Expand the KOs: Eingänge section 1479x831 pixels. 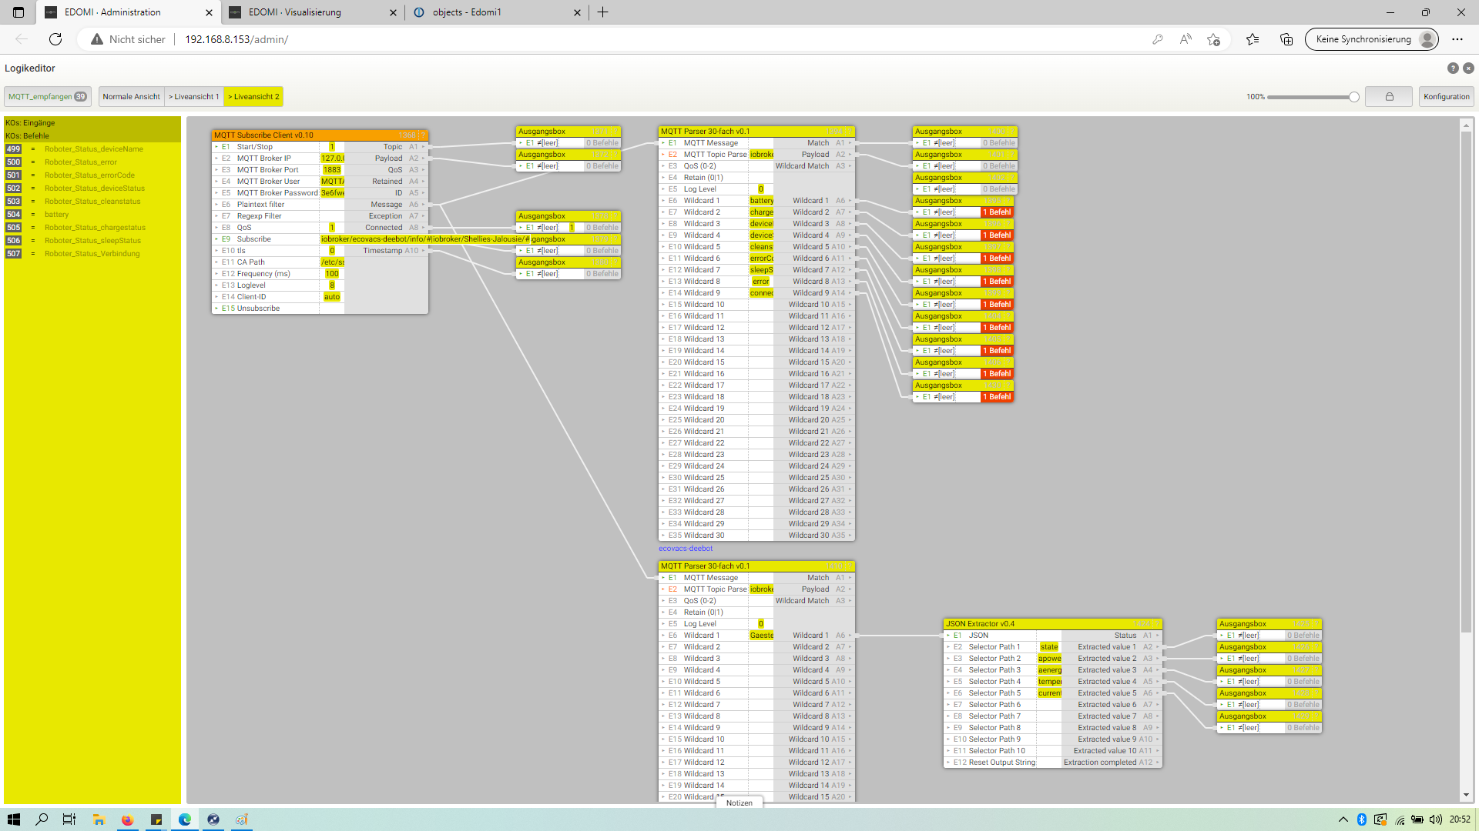click(30, 123)
